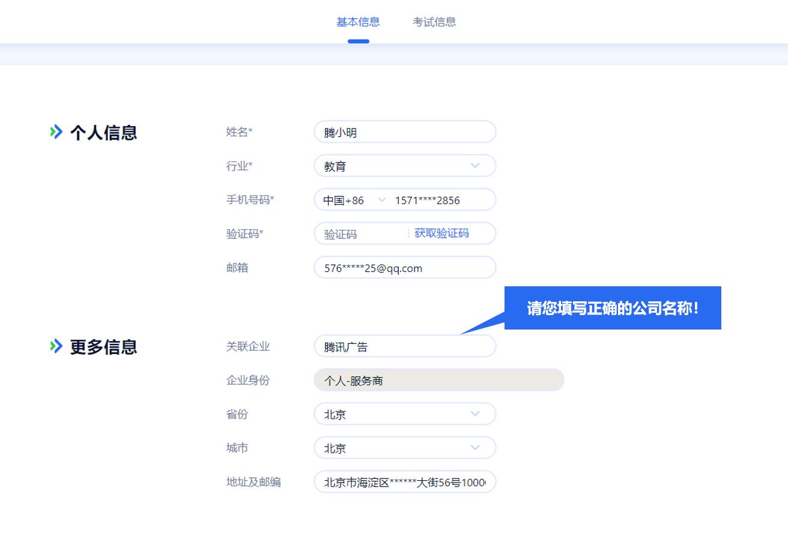This screenshot has width=788, height=548.
Task: Click the chevron icon on the 行业 field
Action: point(476,166)
